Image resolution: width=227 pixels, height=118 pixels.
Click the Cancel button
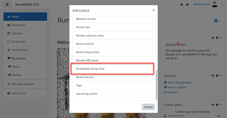pos(148,107)
